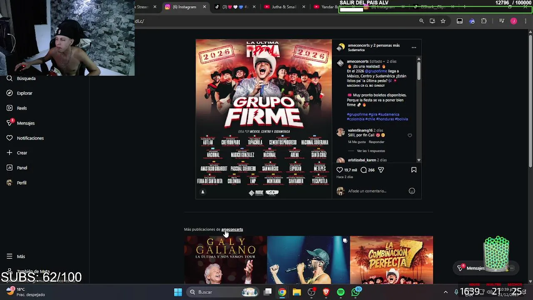533x300 pixels.
Task: View the '14 Me gusta' comment likes
Action: pos(357,142)
